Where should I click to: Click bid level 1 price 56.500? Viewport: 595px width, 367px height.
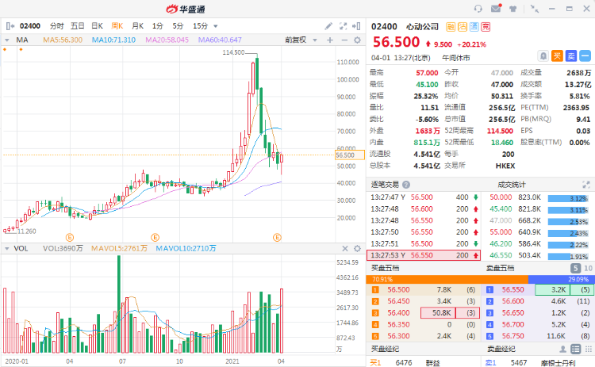(x=398, y=289)
